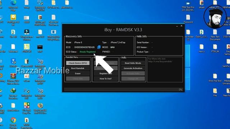Open the Betternet desktop icon

(13, 48)
